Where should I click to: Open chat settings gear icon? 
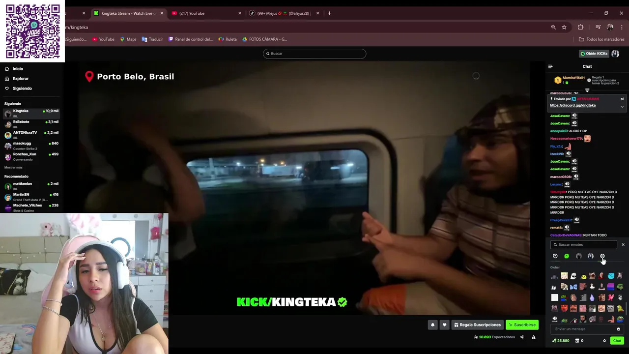pyautogui.click(x=604, y=341)
